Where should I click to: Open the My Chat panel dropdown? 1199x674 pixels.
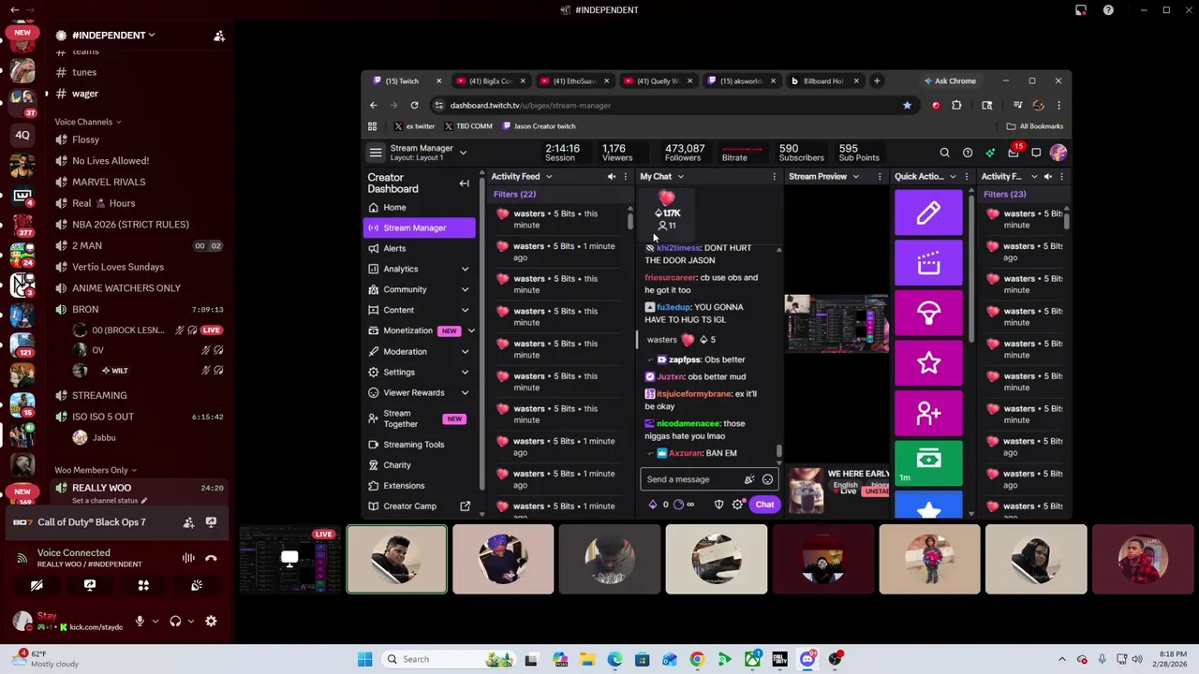click(681, 177)
